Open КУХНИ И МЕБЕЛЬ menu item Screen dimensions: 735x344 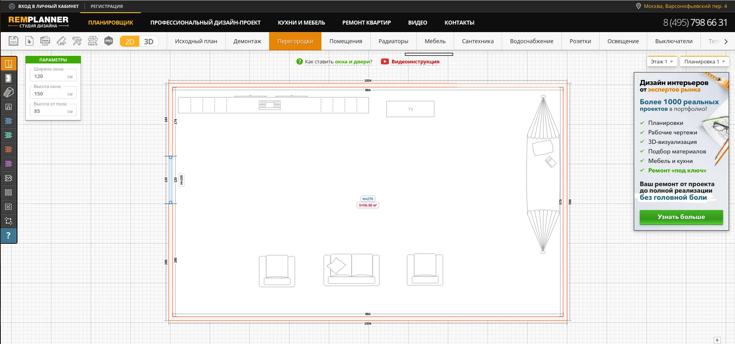[x=301, y=23]
